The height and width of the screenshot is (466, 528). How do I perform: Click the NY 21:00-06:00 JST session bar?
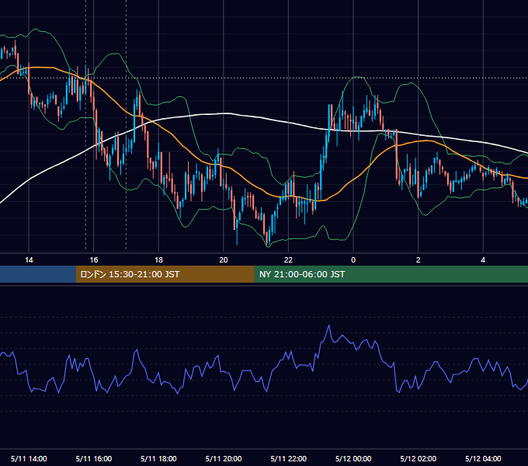[x=391, y=274]
